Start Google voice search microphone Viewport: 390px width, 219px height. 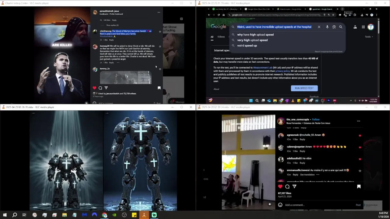tap(327, 27)
